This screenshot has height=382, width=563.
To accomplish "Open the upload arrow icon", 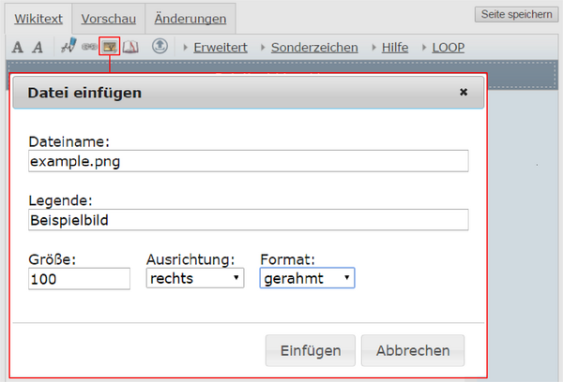I will point(160,46).
